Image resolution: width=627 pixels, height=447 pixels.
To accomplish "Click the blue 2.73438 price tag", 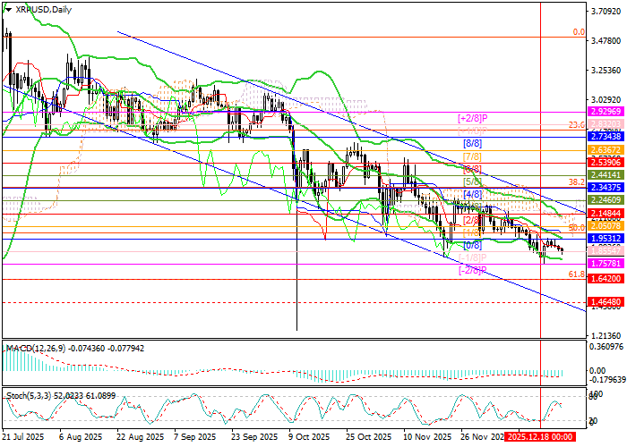I will tap(606, 137).
